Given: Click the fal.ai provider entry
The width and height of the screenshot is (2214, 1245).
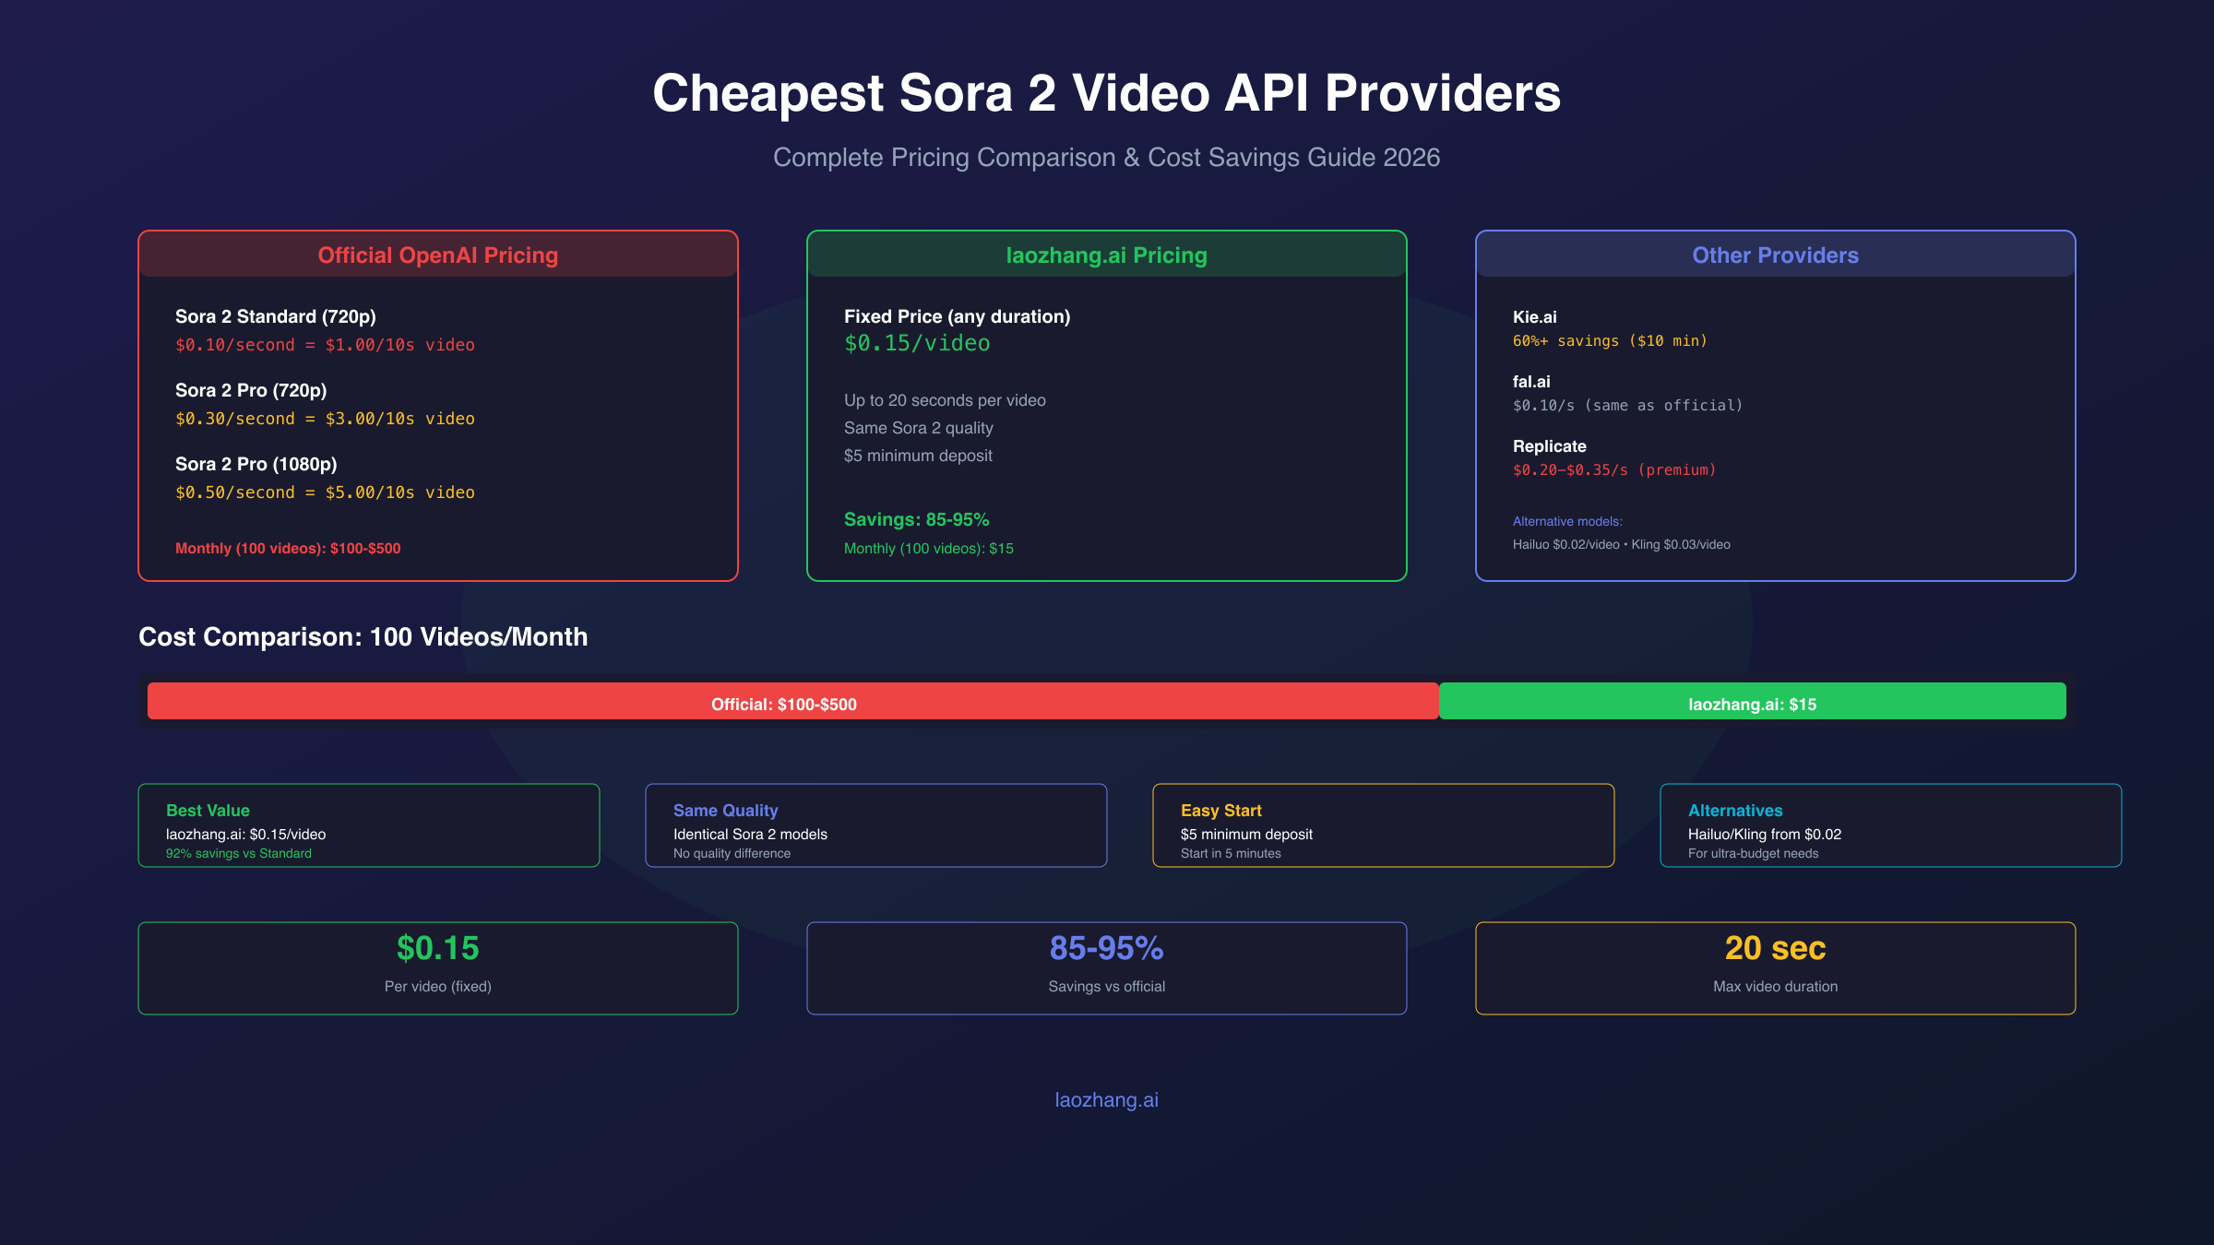Looking at the screenshot, I should click(x=1531, y=382).
